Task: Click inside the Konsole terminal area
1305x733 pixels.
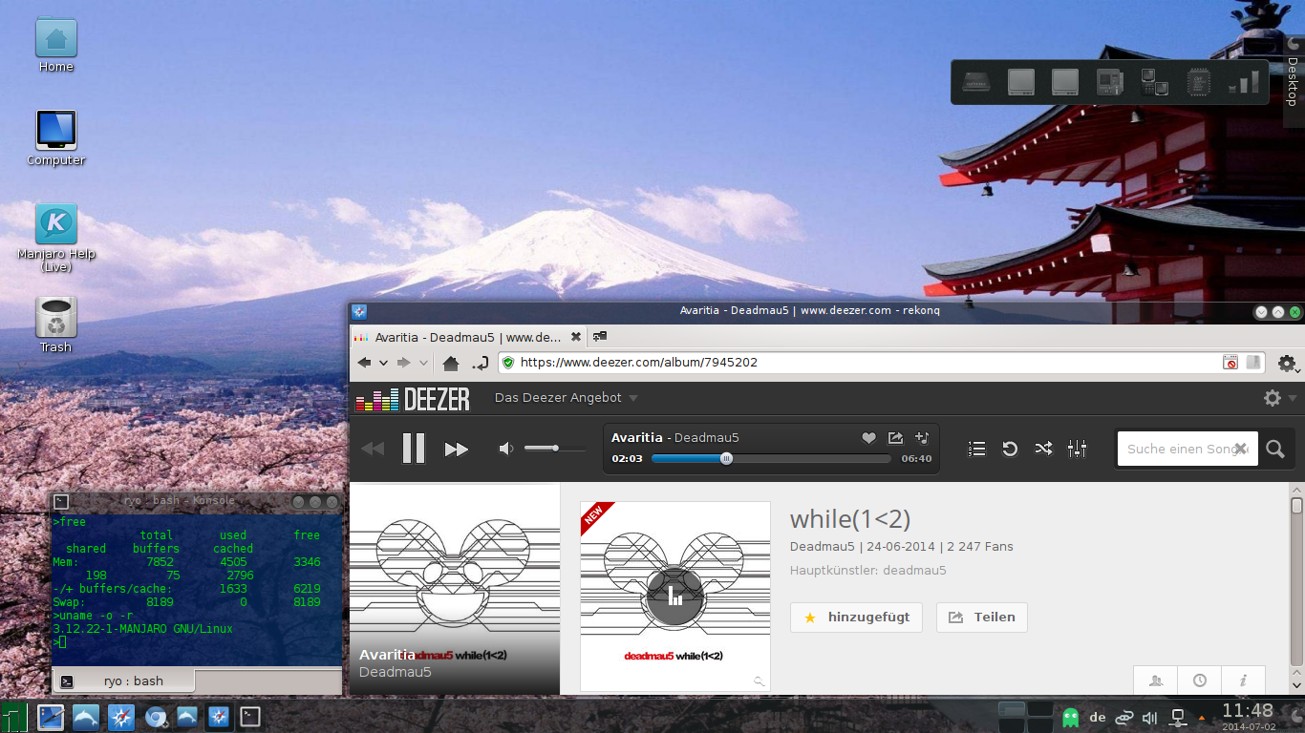Action: point(197,590)
